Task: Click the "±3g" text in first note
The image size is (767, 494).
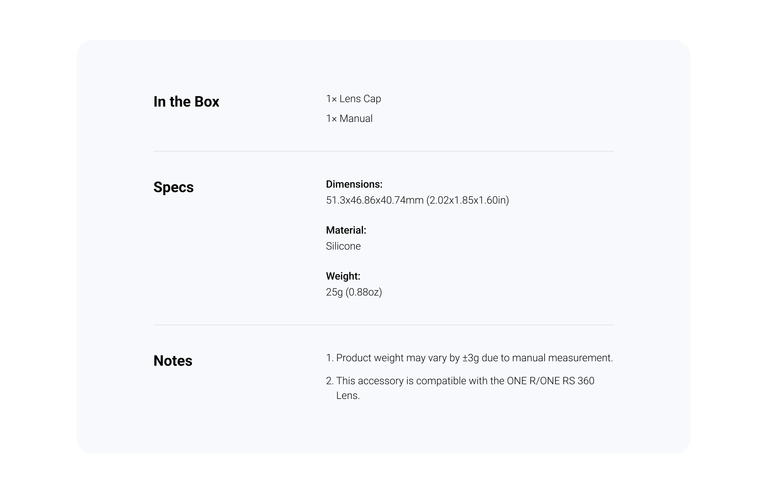Action: 470,358
